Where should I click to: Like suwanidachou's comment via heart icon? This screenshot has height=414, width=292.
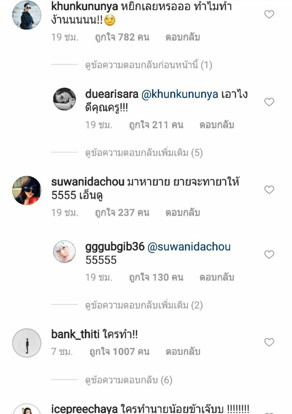click(x=269, y=190)
